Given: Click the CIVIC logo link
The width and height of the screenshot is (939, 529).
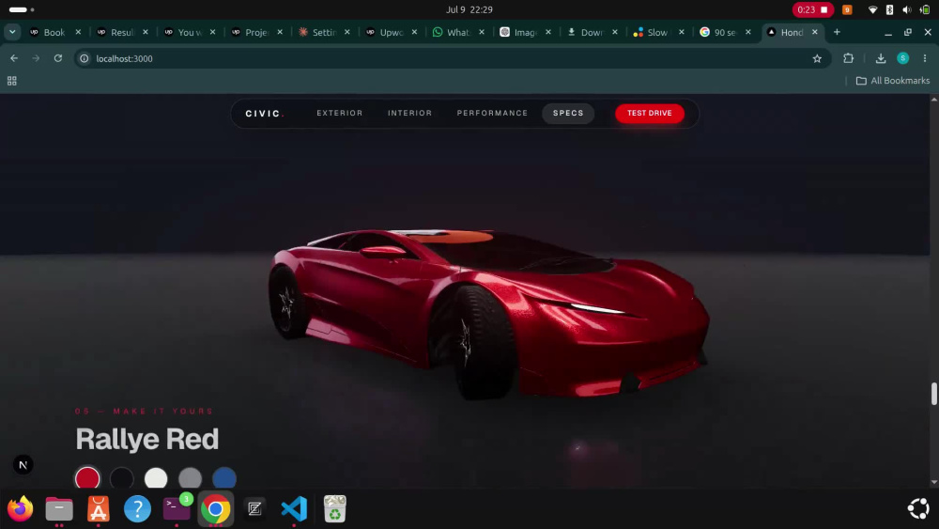Looking at the screenshot, I should (x=264, y=114).
